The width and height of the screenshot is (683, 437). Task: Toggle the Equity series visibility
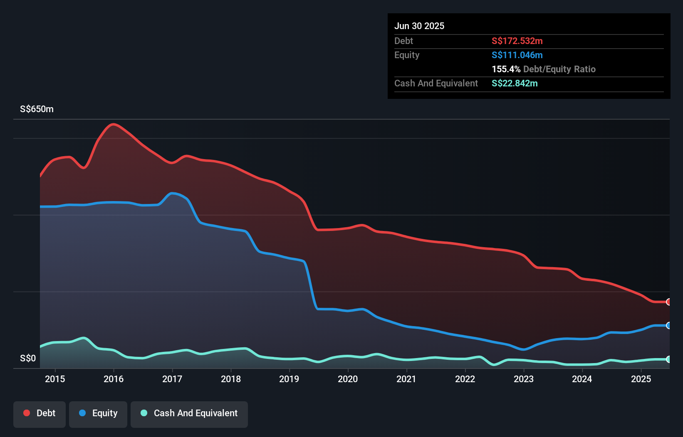[98, 414]
